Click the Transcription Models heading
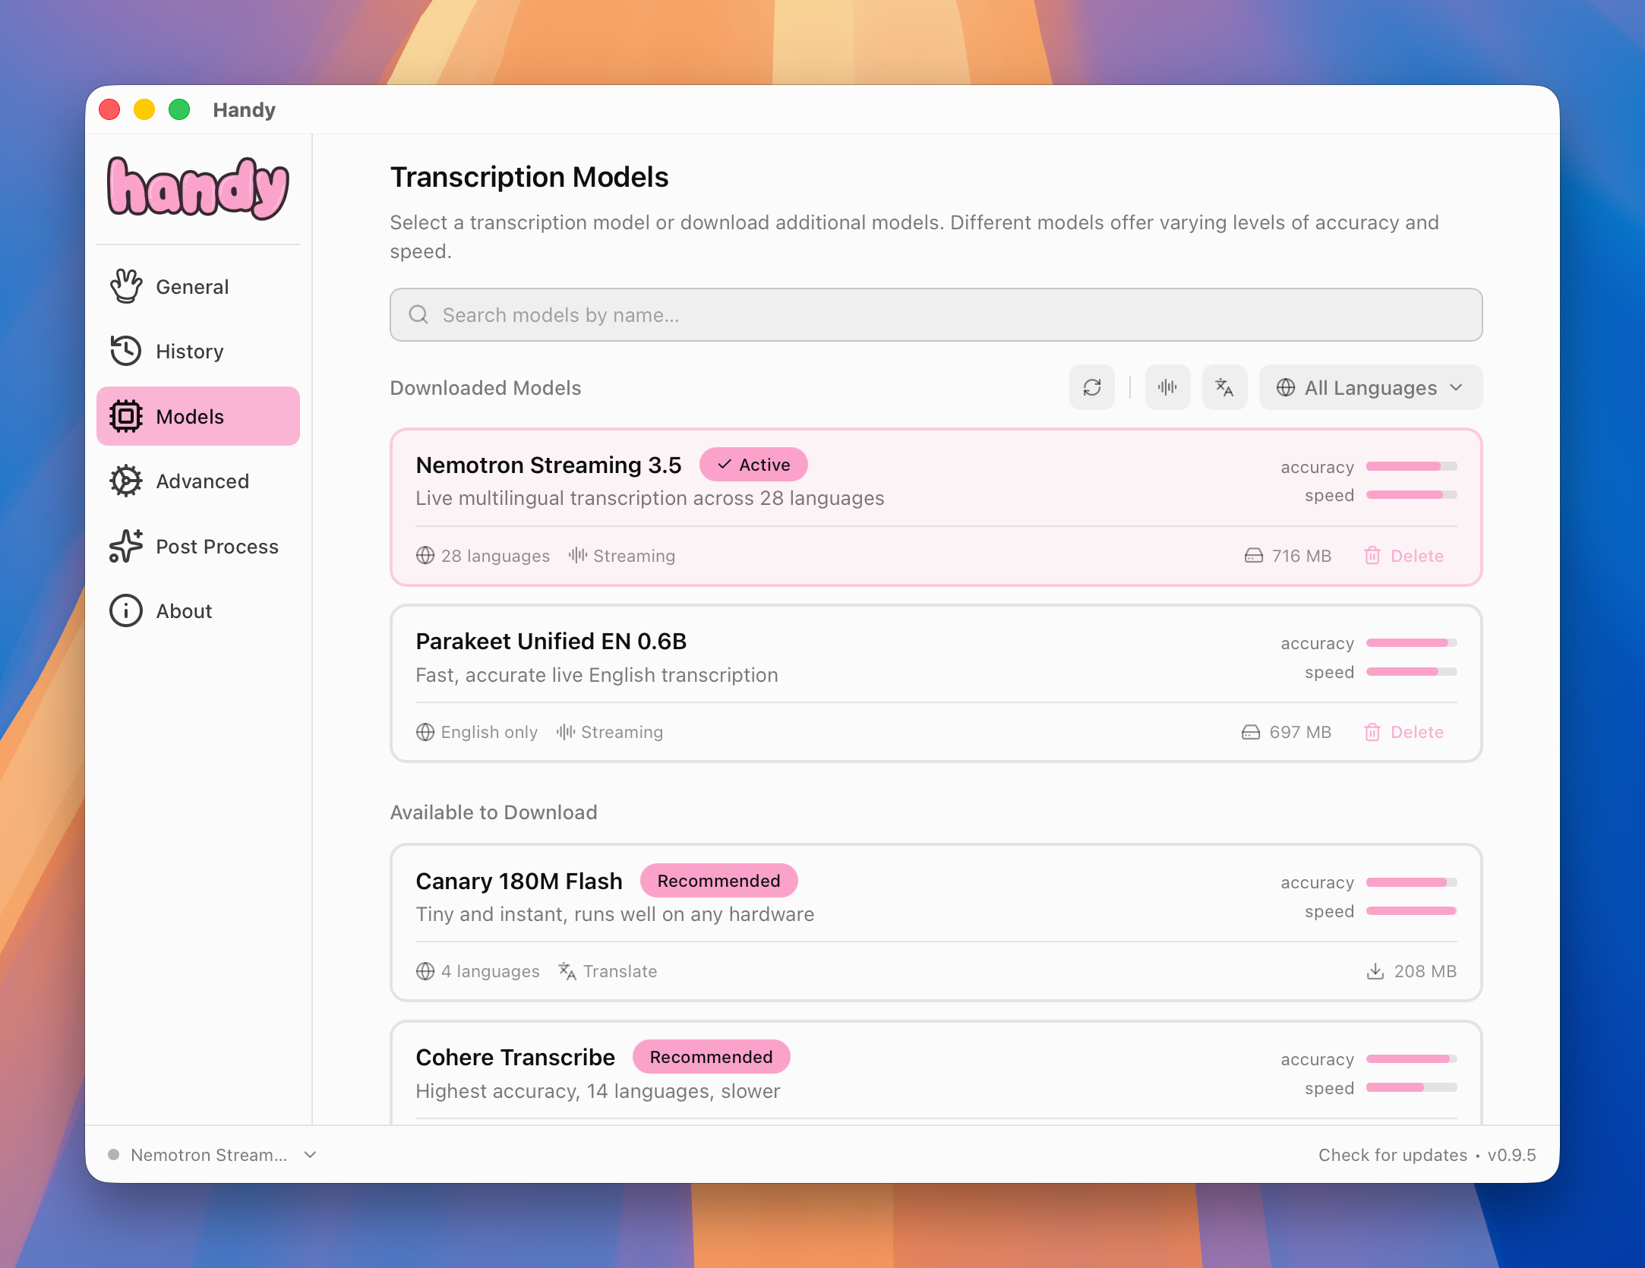1645x1268 pixels. [x=529, y=177]
